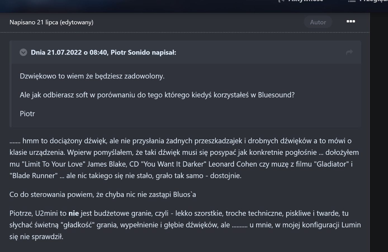Click the icon beside Aktywność

click(281, 1)
